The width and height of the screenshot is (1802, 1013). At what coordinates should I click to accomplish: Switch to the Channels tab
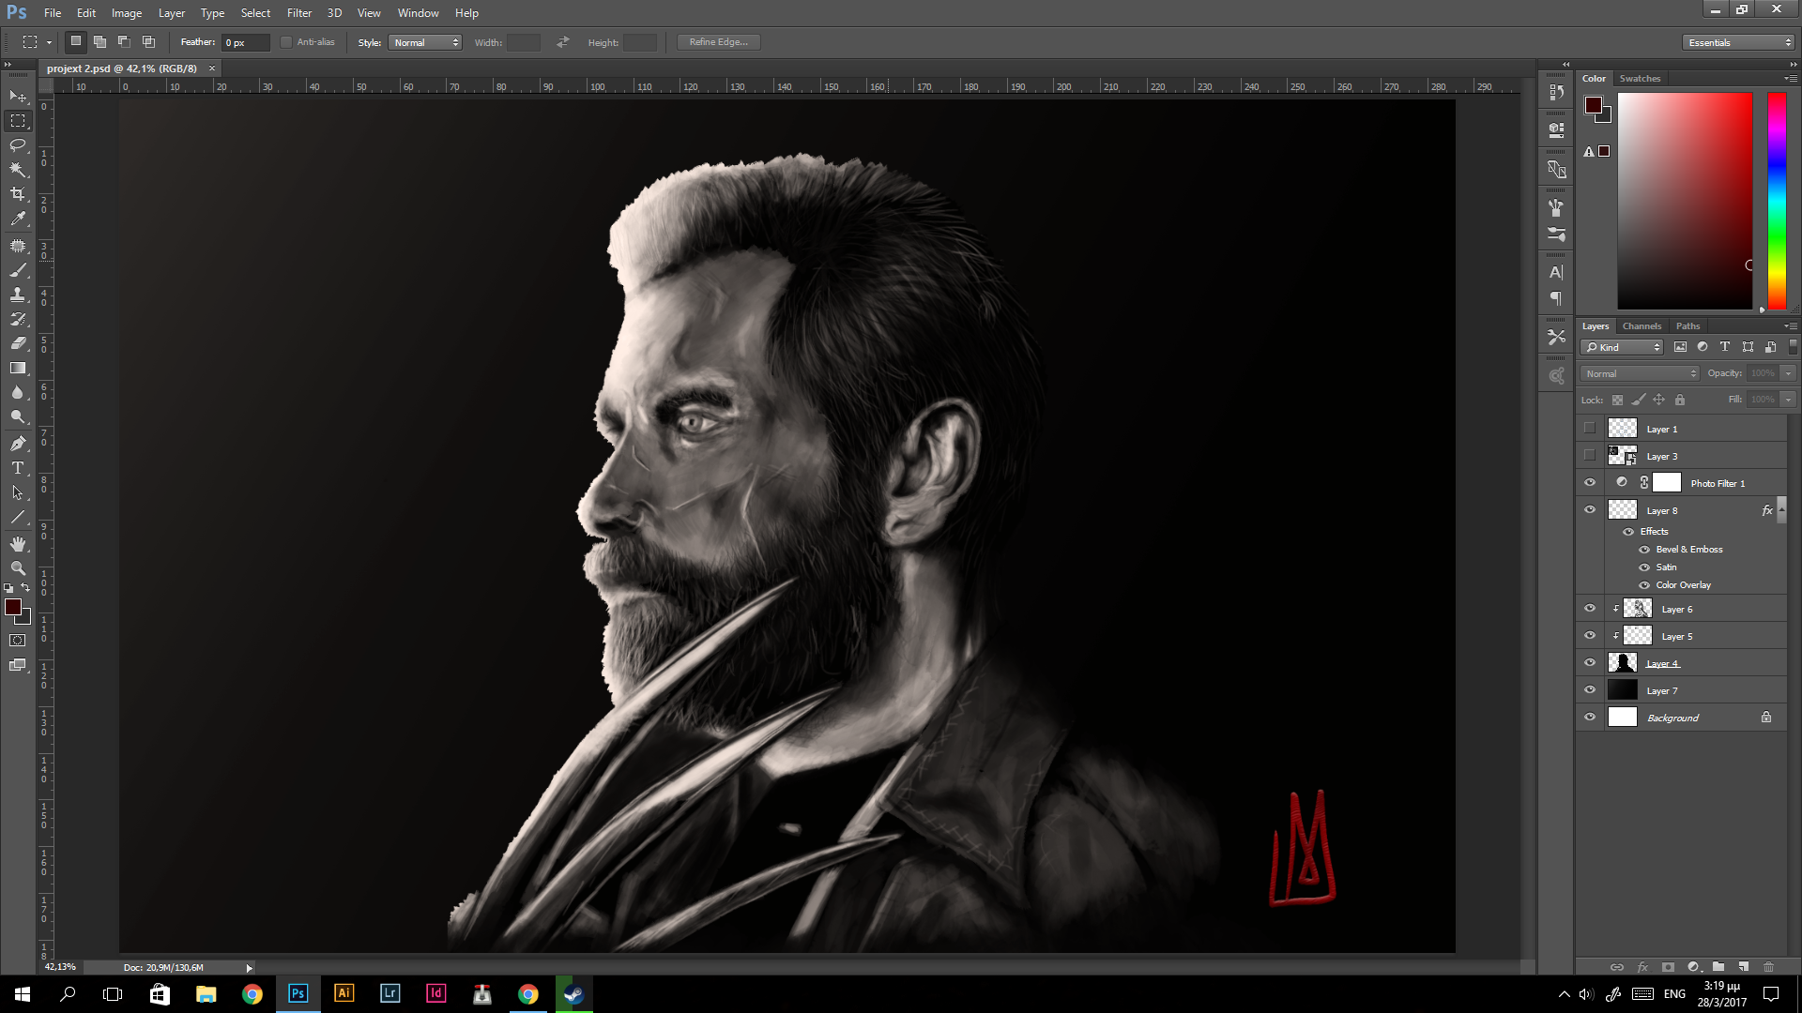(x=1642, y=326)
